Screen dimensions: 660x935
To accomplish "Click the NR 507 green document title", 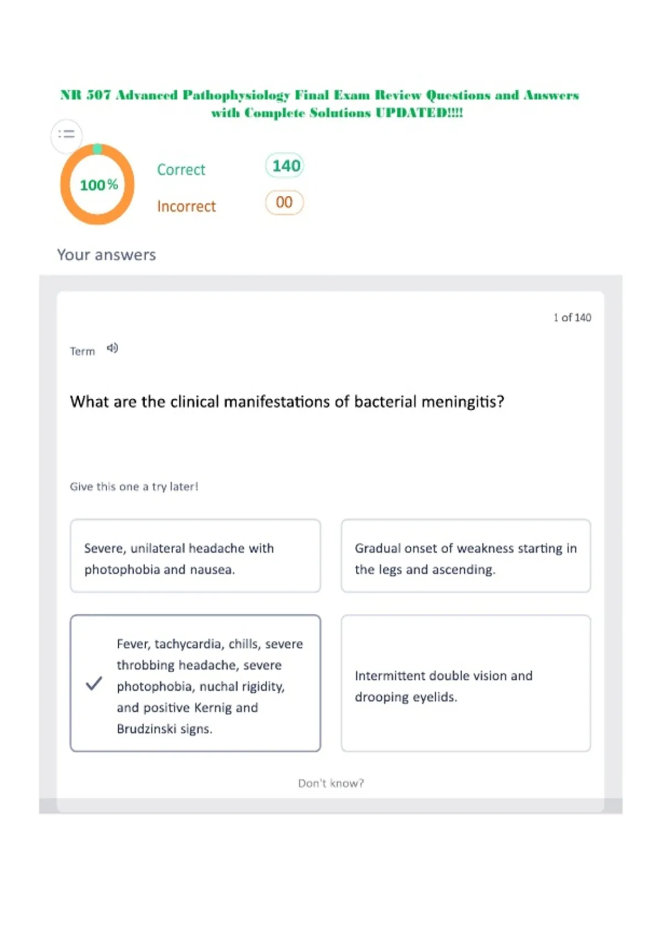I will pos(320,103).
